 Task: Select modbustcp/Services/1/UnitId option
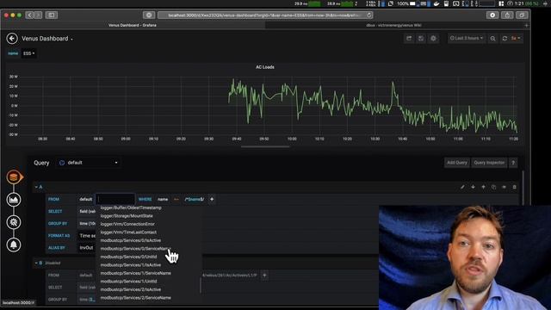click(128, 282)
